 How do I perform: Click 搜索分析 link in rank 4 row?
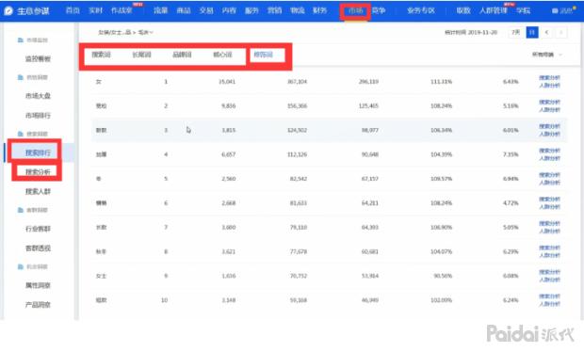point(549,151)
